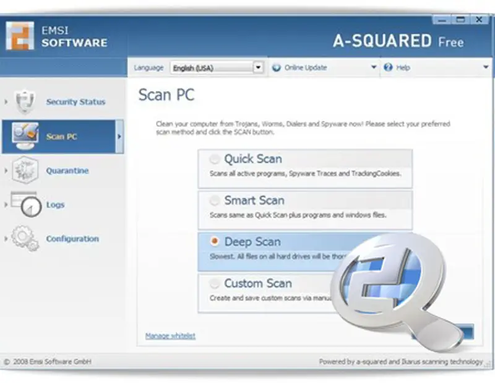
Task: Click the Online Update globe icon
Action: coord(276,67)
